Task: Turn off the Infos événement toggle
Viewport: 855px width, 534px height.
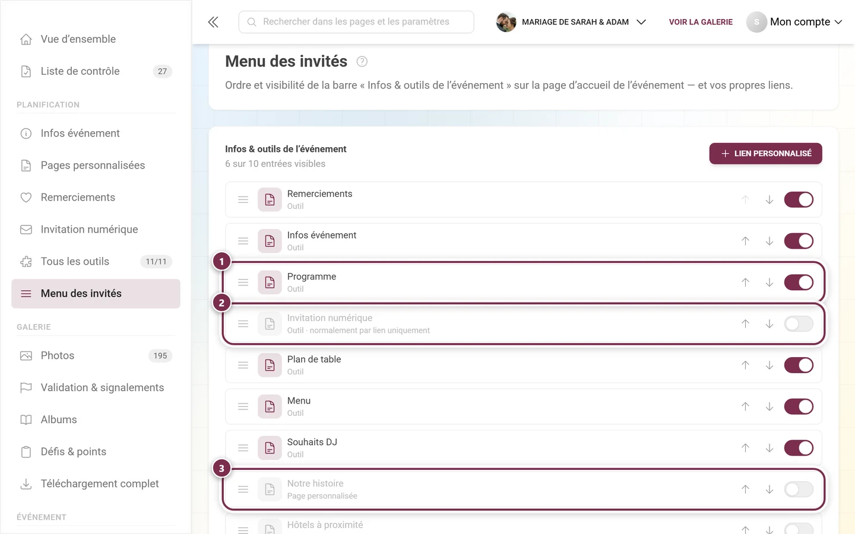Action: (x=799, y=241)
